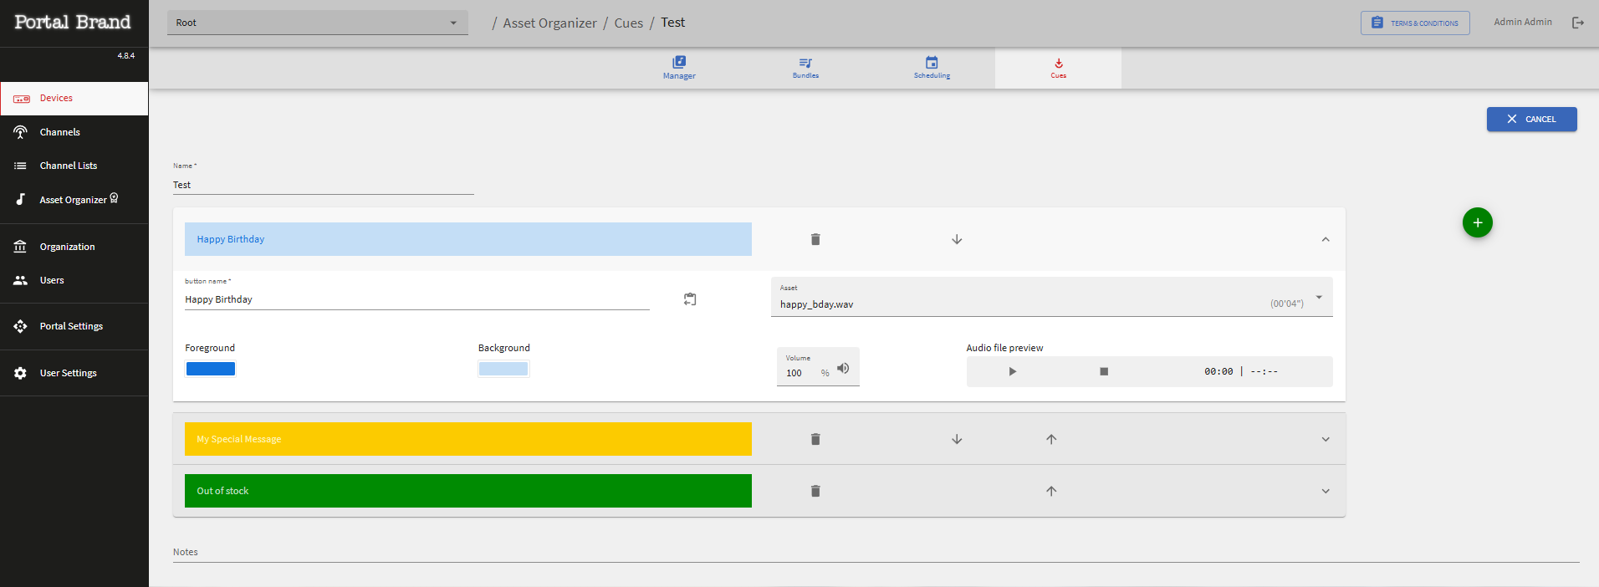Click the copy button name icon
The image size is (1599, 587).
[690, 299]
